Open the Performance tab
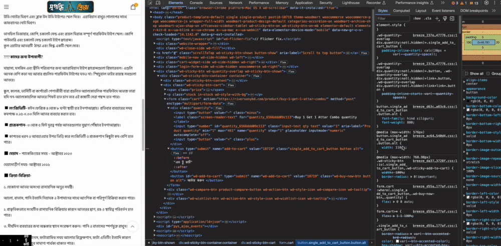The height and width of the screenshot is (246, 501). tap(259, 3)
